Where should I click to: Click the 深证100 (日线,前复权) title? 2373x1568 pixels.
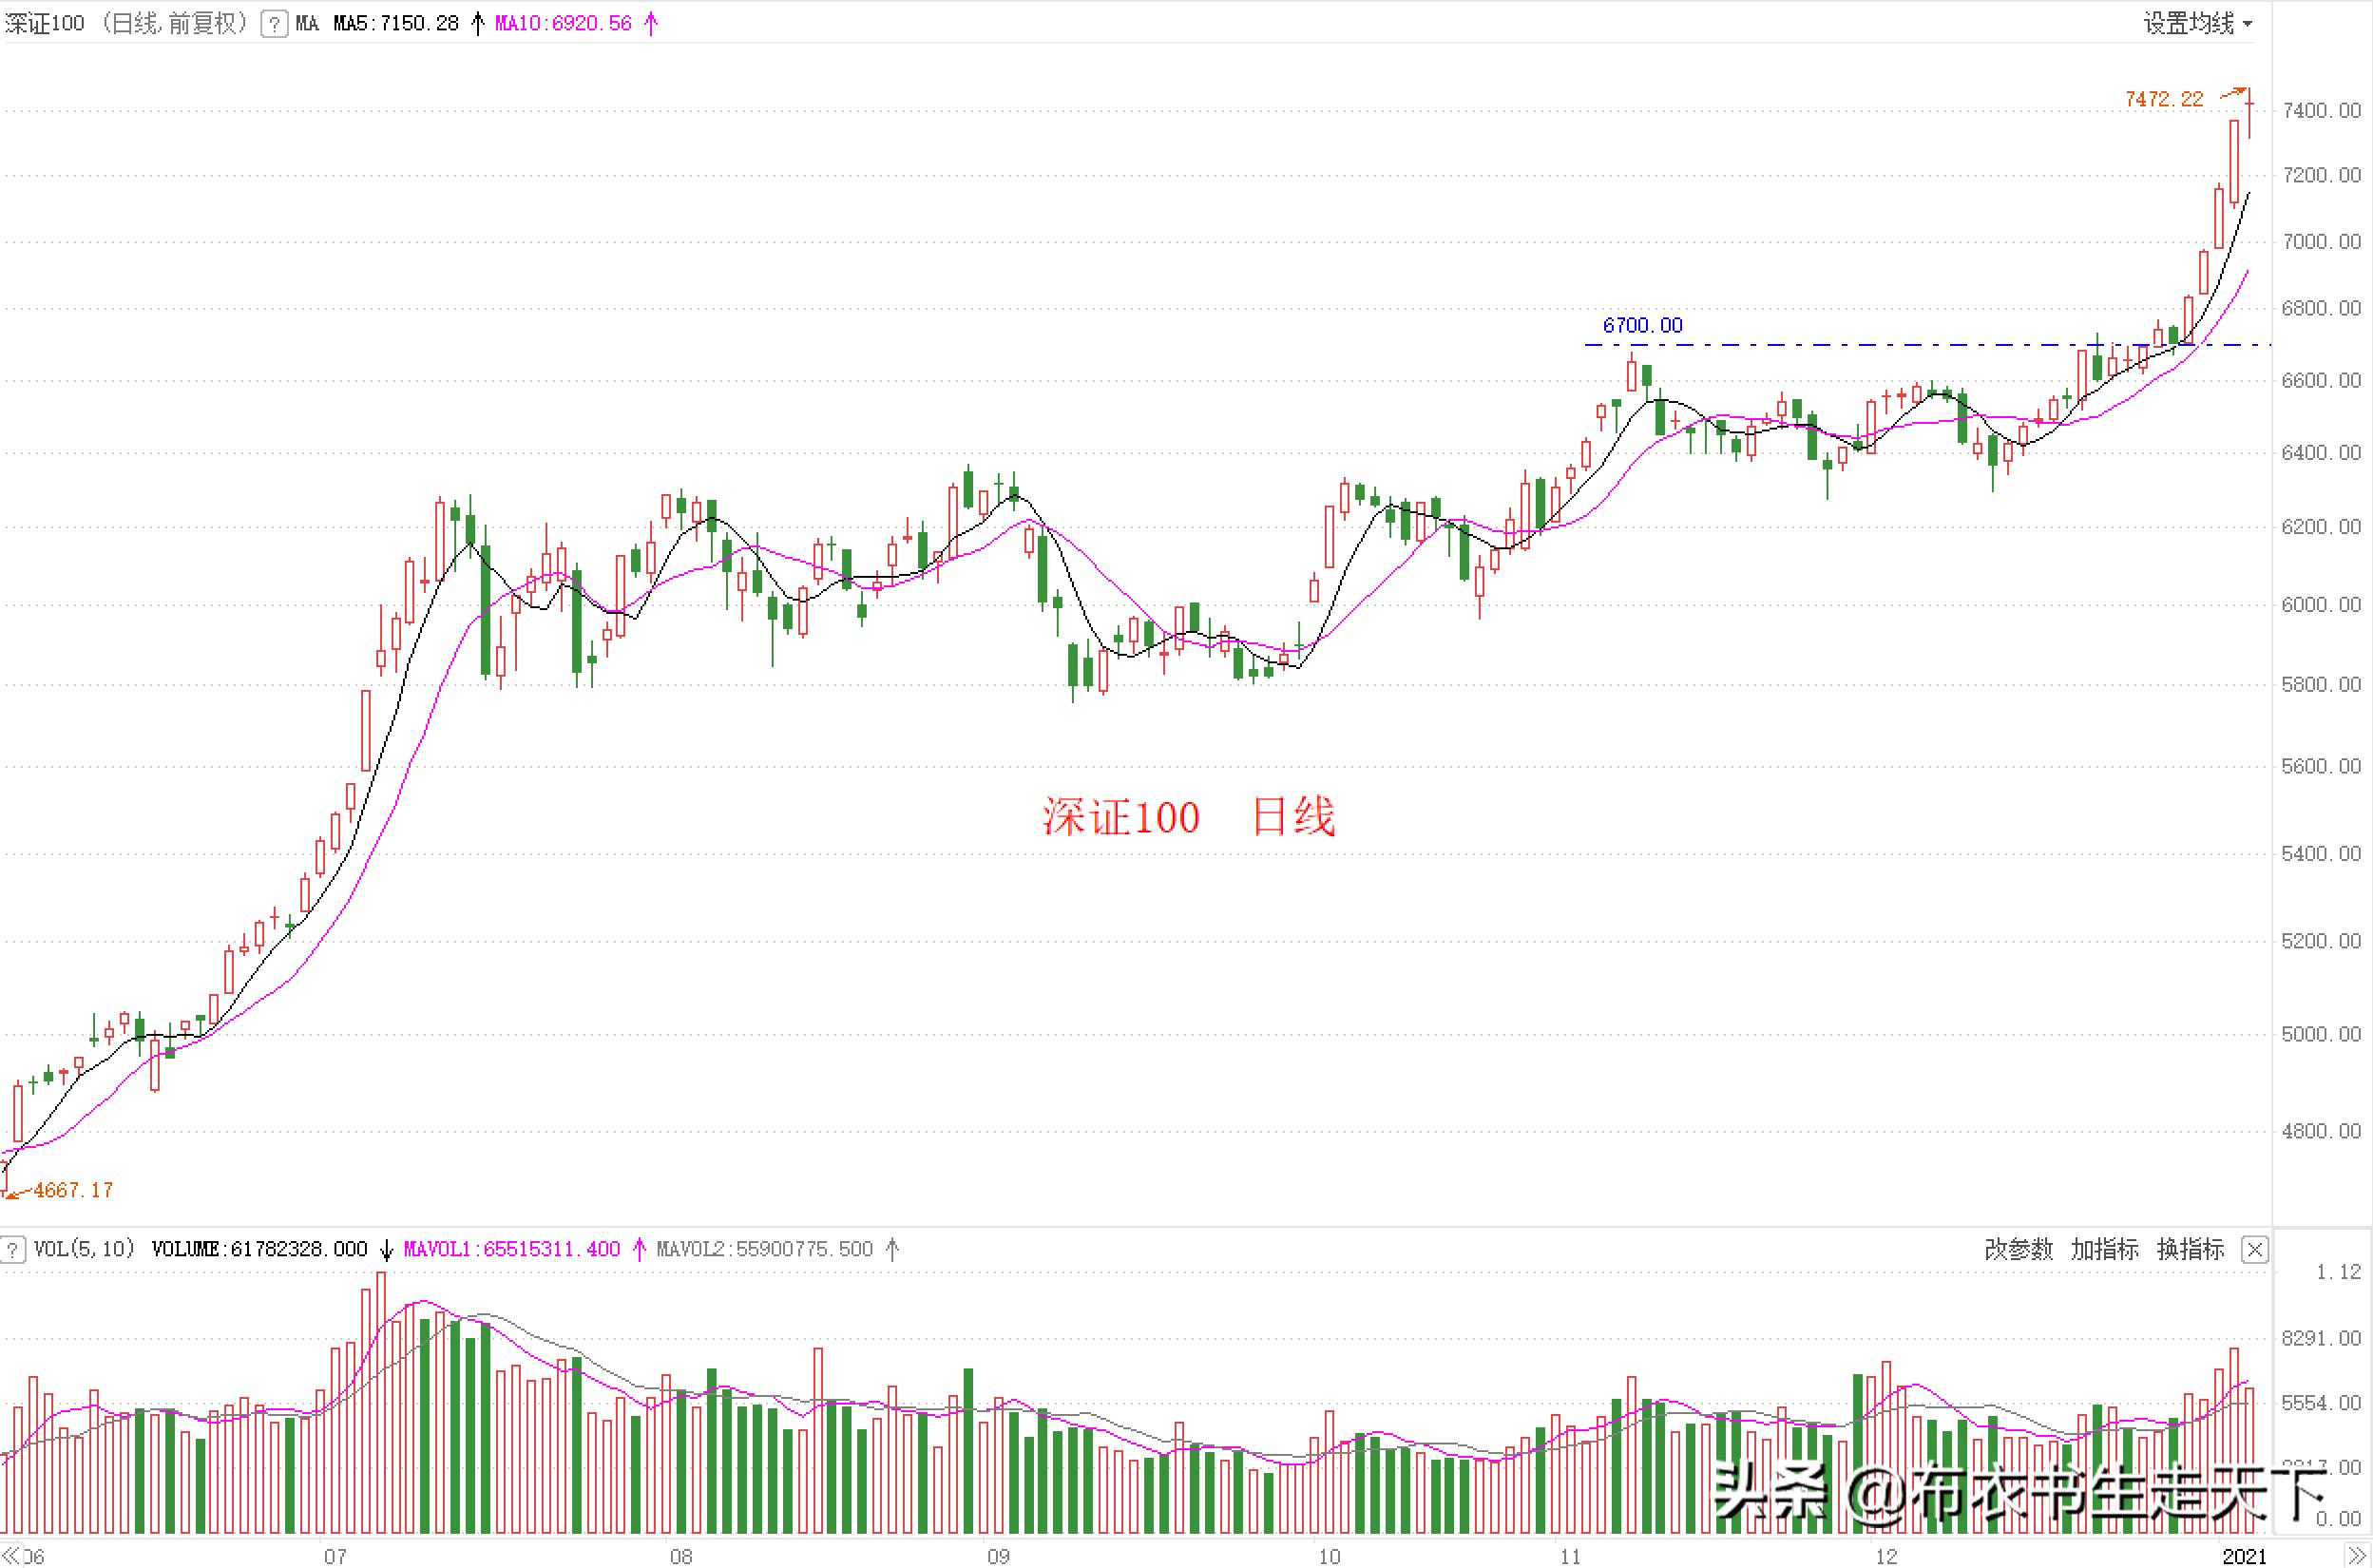point(127,24)
